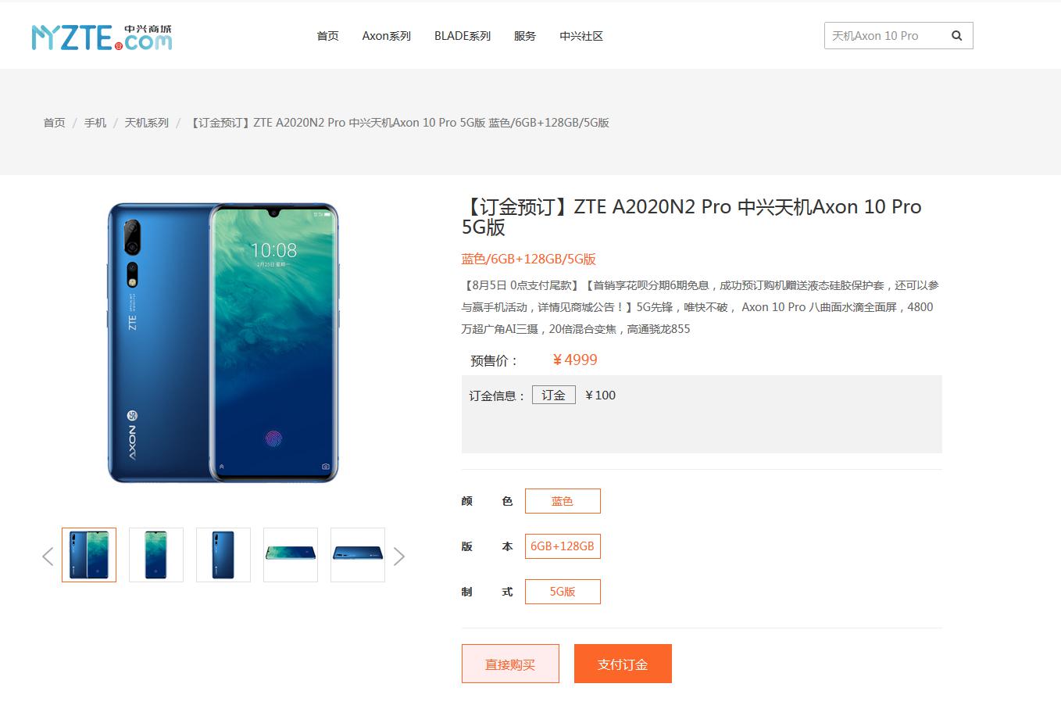Choose the 6GB+128GB version option
Viewport: 1061px width, 723px height.
click(x=563, y=546)
